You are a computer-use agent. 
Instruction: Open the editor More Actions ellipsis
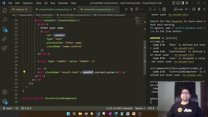tap(142, 9)
